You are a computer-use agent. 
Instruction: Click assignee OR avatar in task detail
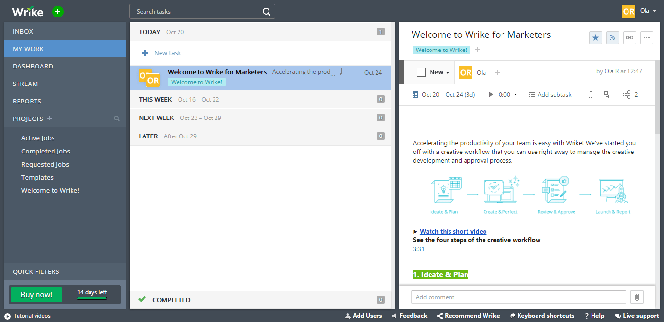(x=466, y=72)
